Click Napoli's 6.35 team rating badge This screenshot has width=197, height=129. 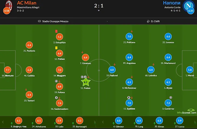click(191, 11)
